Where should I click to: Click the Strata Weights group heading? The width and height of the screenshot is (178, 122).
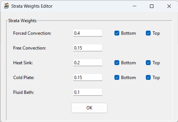(x=22, y=21)
